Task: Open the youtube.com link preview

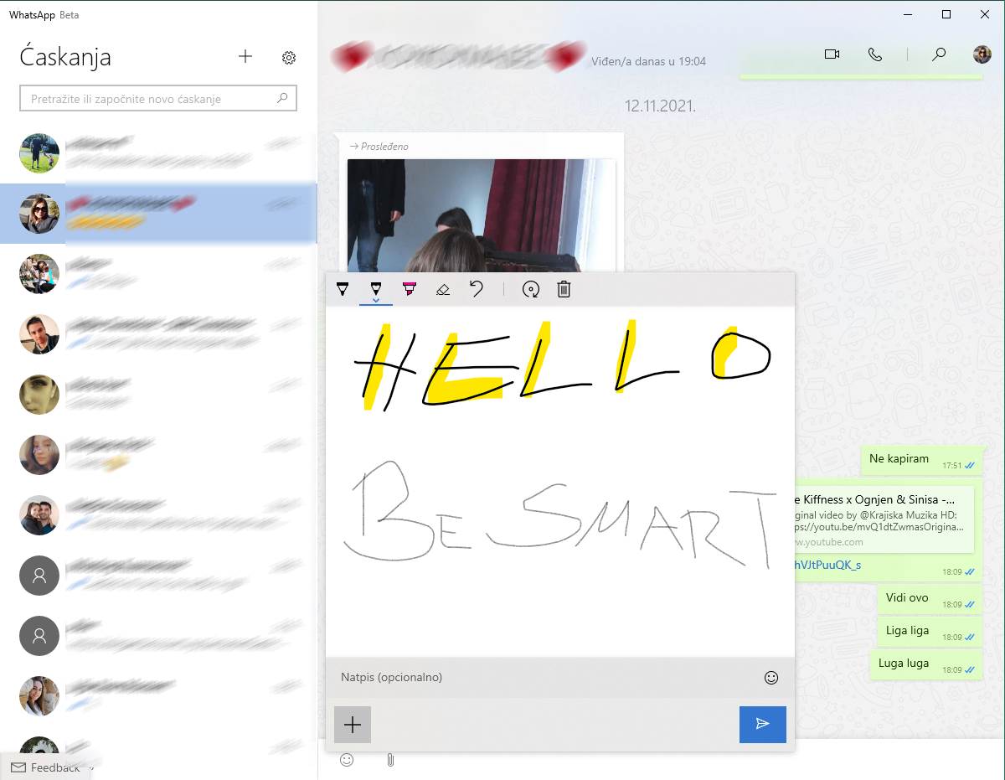Action: click(x=884, y=519)
